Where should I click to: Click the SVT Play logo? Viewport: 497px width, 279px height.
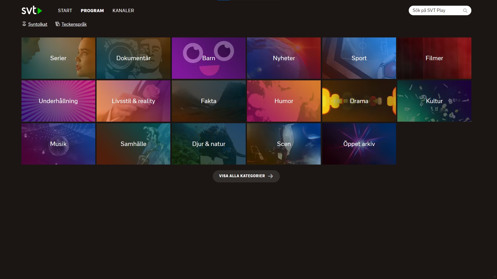coord(32,10)
